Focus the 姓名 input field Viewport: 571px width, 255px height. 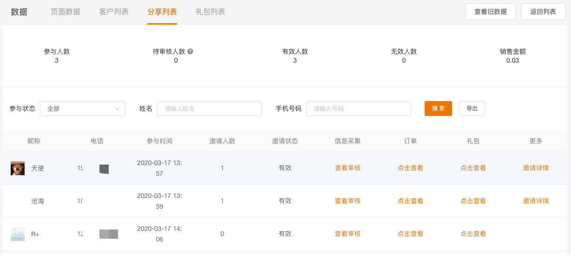(x=209, y=108)
